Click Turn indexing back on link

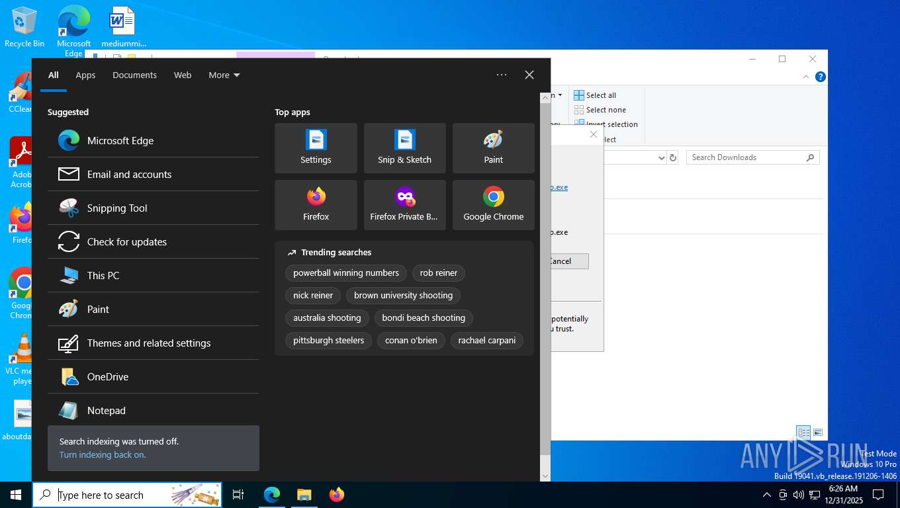pyautogui.click(x=103, y=454)
